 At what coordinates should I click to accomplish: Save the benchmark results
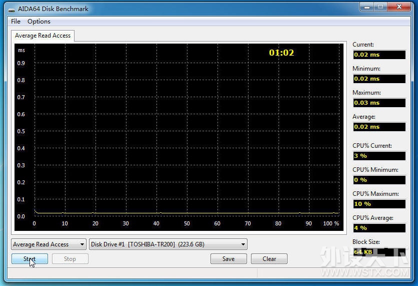point(228,259)
